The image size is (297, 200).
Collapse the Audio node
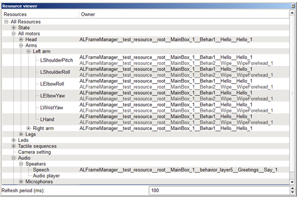click(14, 158)
